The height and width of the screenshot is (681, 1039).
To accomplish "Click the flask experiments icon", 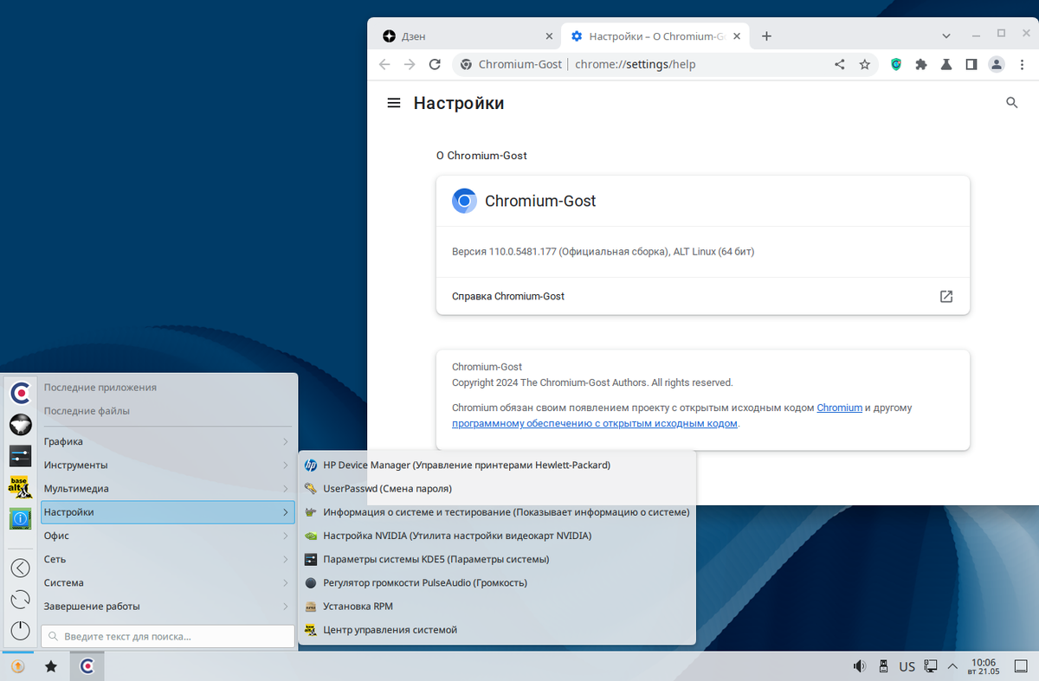I will [946, 64].
